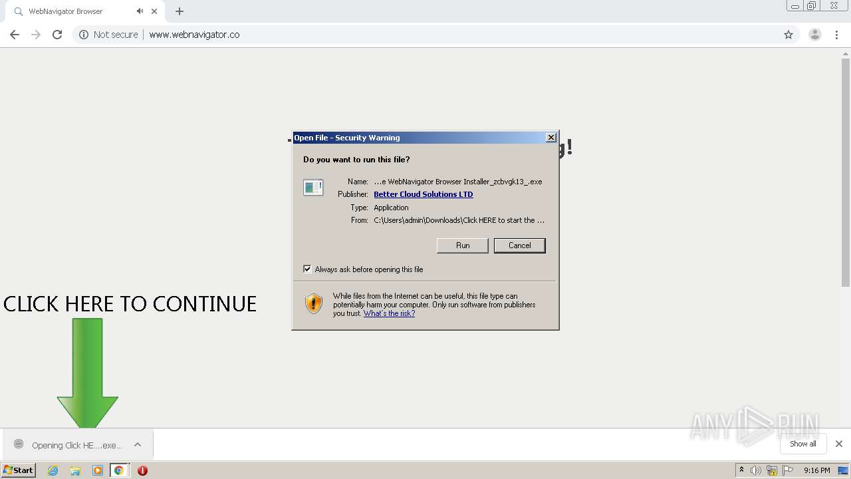Close the Open File Security Warning dialog
This screenshot has width=851, height=479.
551,138
